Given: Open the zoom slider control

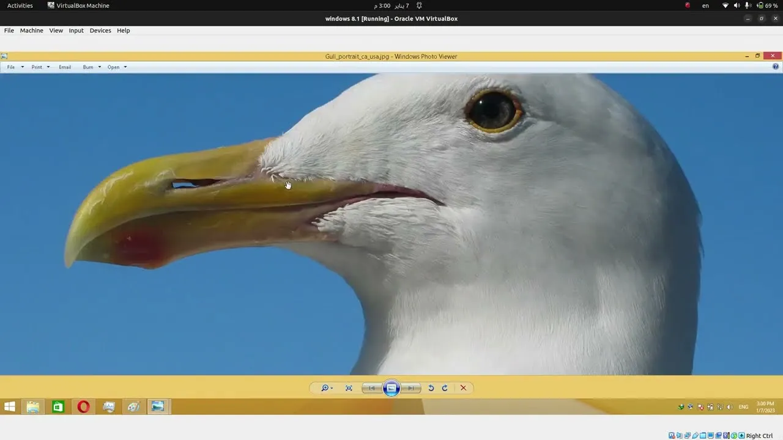Looking at the screenshot, I should coord(326,388).
